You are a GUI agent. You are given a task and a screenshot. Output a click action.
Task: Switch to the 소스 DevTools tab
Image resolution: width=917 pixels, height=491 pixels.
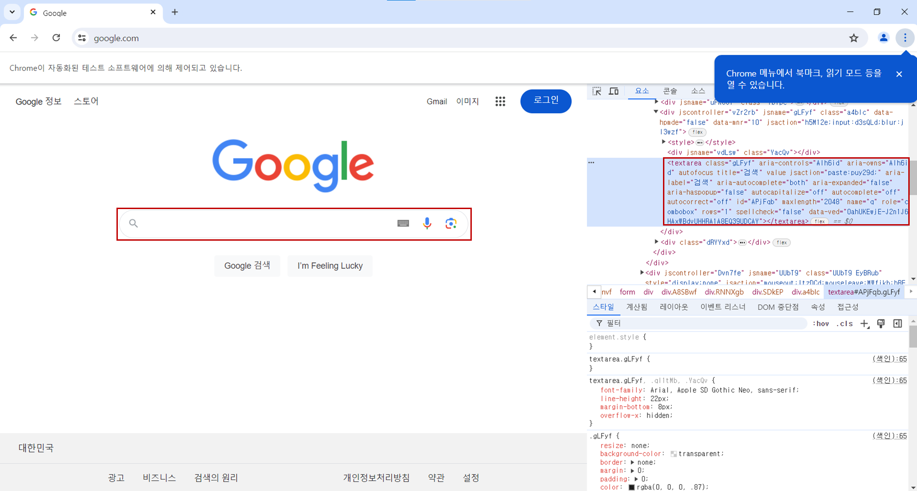click(698, 91)
